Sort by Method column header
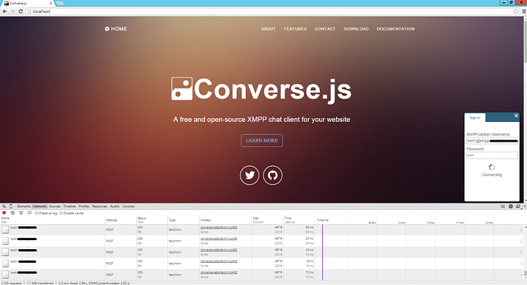The width and height of the screenshot is (527, 285). [x=121, y=220]
